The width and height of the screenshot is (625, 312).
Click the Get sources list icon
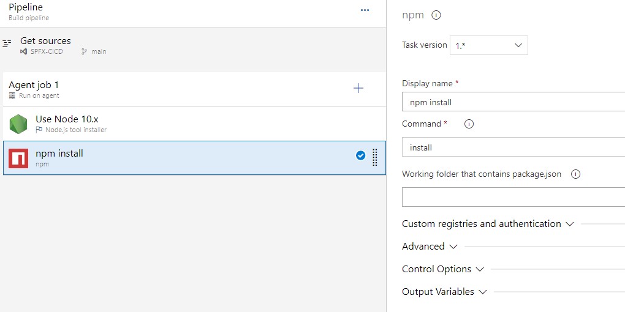pos(7,44)
